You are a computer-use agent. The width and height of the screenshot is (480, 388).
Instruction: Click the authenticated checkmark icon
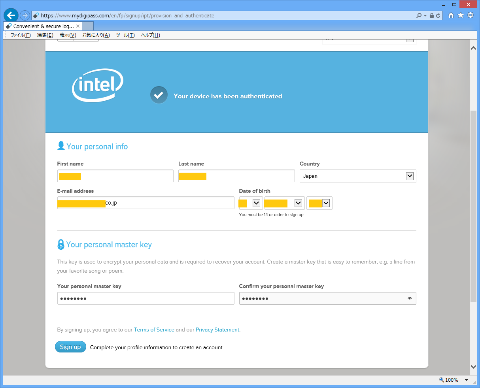[159, 95]
